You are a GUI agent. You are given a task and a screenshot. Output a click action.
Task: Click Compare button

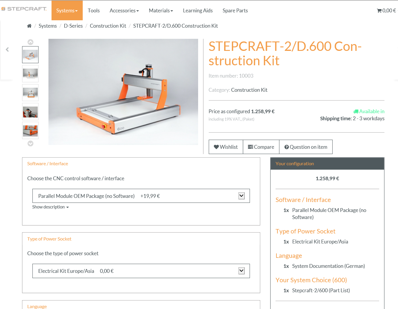pos(261,147)
